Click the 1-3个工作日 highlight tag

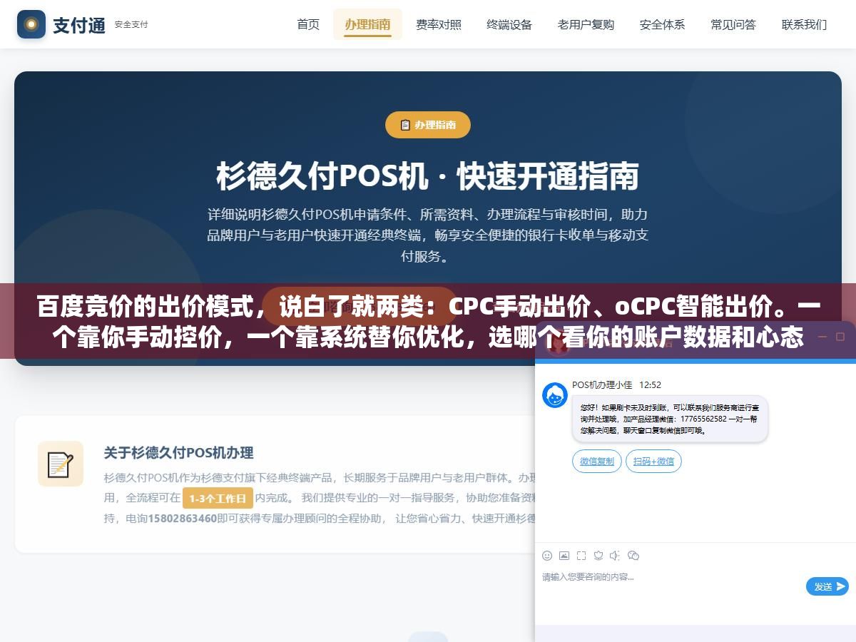tap(218, 499)
